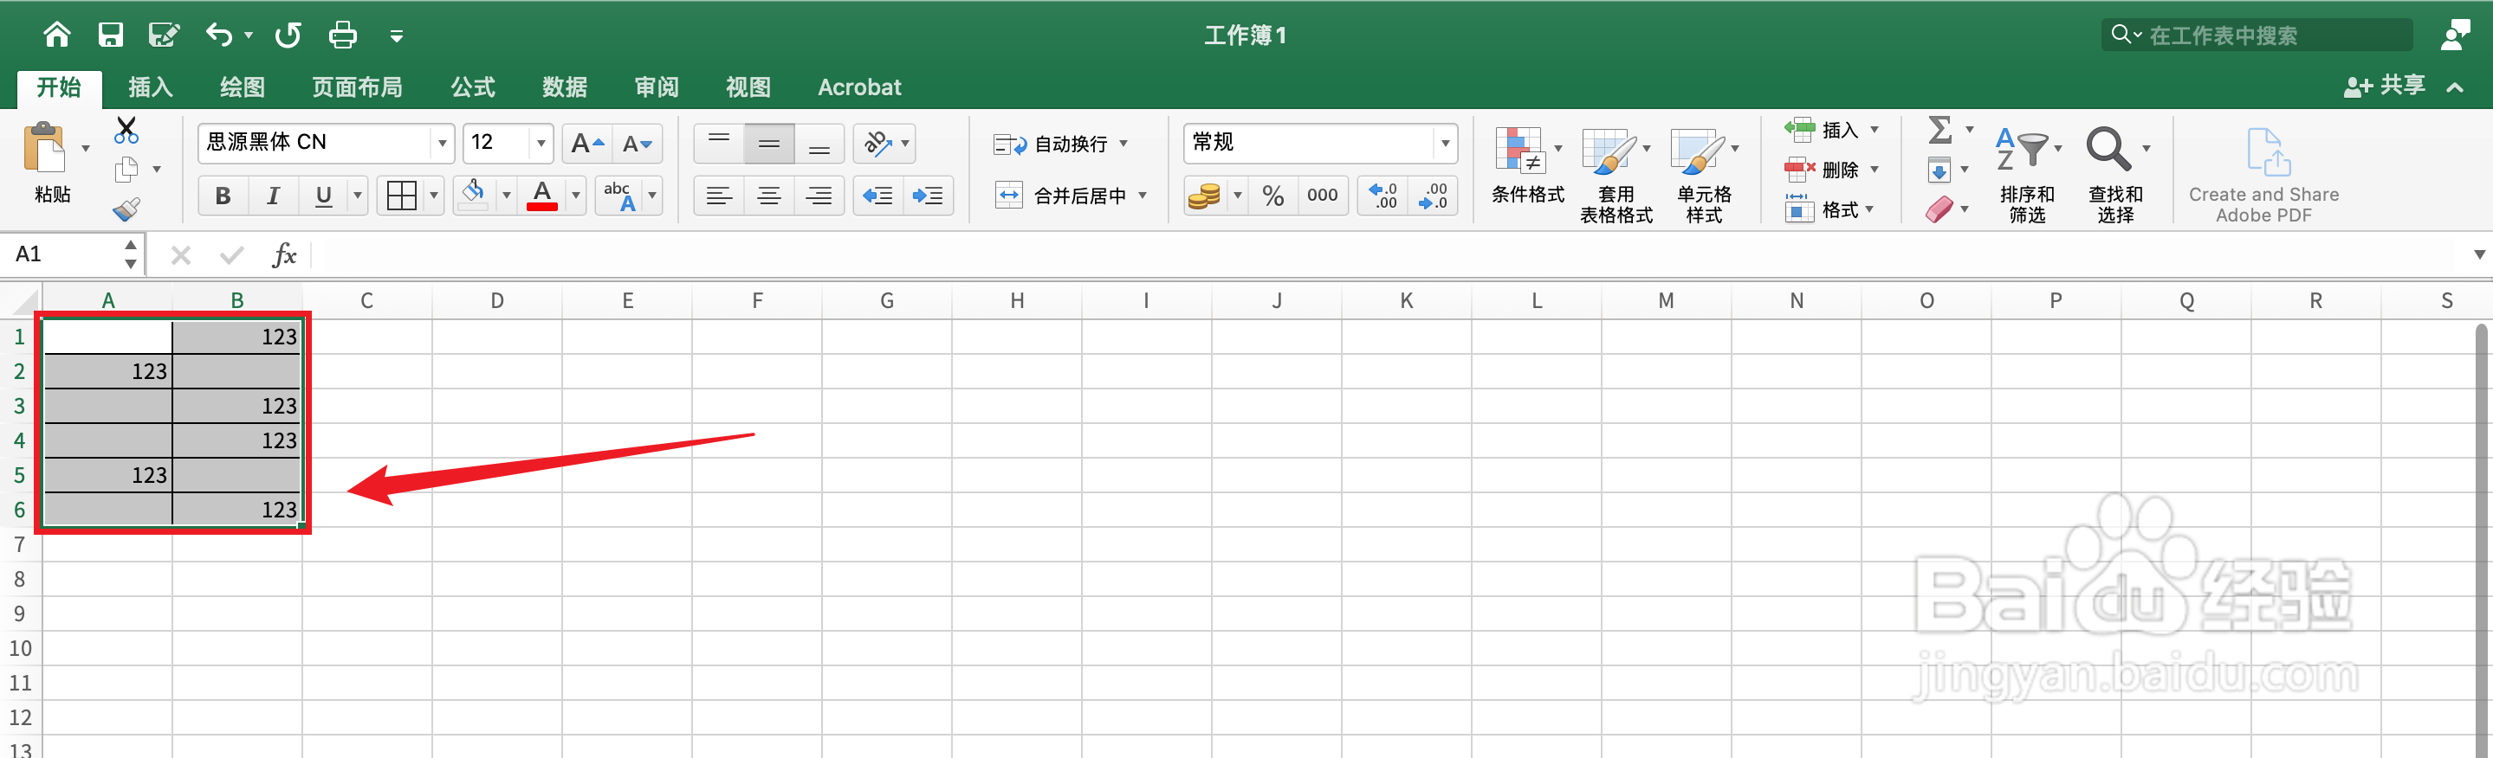Switch to 绘图 tab

242,88
